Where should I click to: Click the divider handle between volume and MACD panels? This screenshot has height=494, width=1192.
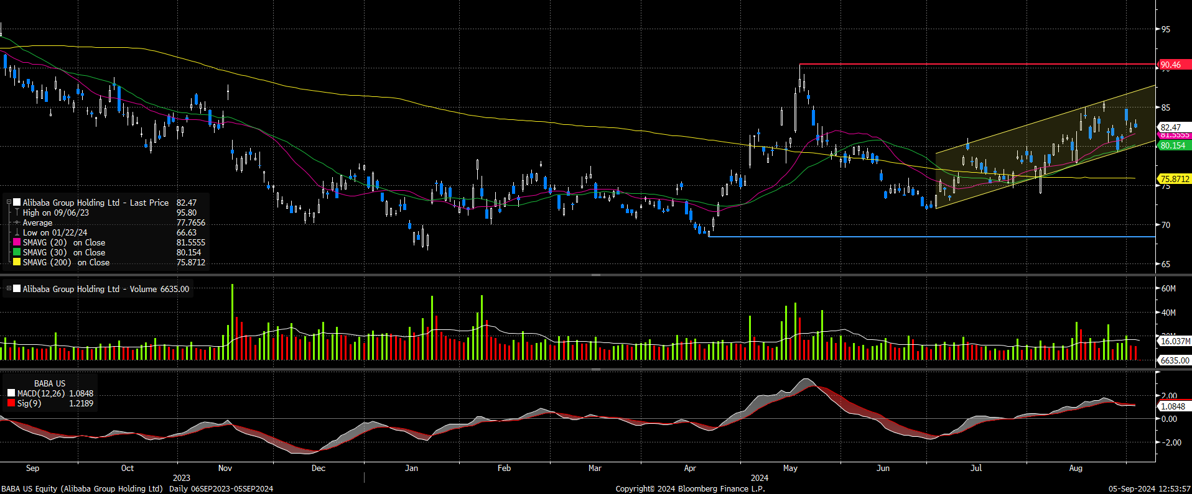595,369
